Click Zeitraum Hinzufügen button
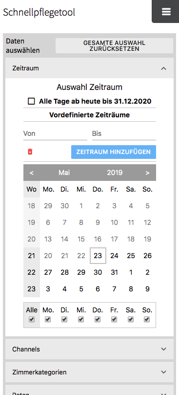Image resolution: width=179 pixels, height=395 pixels. (x=114, y=152)
